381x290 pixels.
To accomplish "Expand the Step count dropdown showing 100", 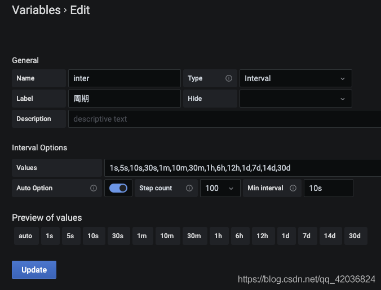I will [220, 188].
